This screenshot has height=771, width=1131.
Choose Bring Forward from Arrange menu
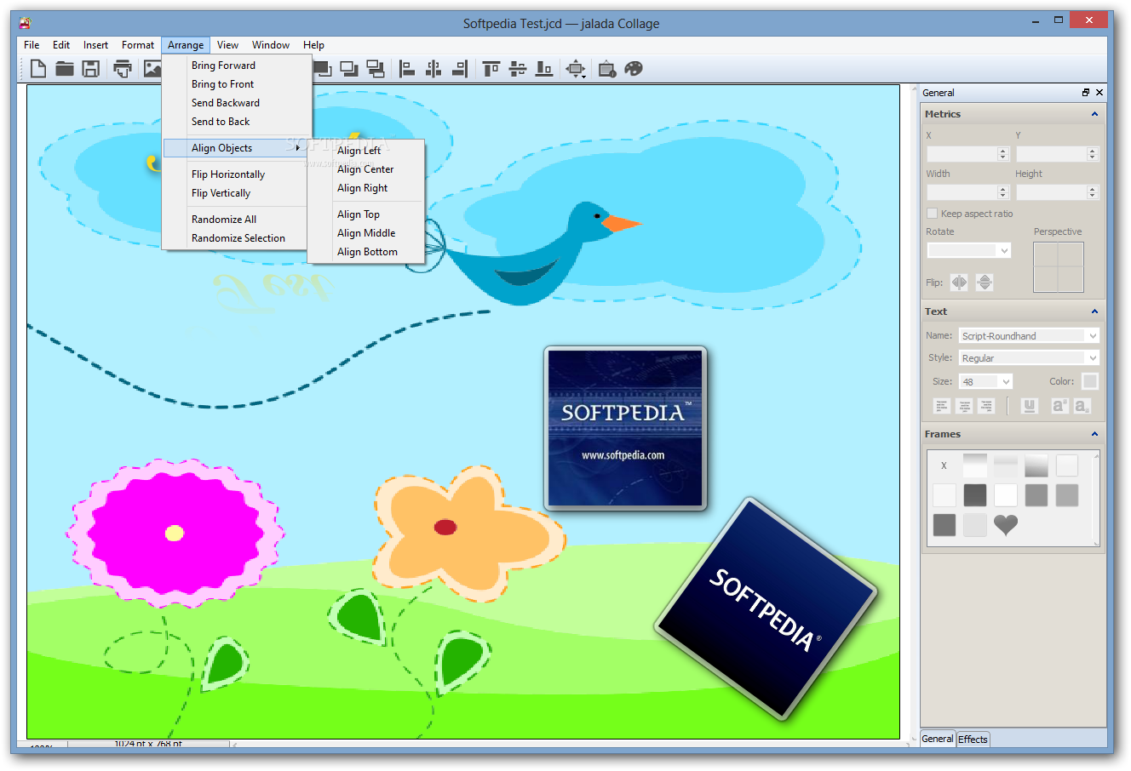pos(236,66)
